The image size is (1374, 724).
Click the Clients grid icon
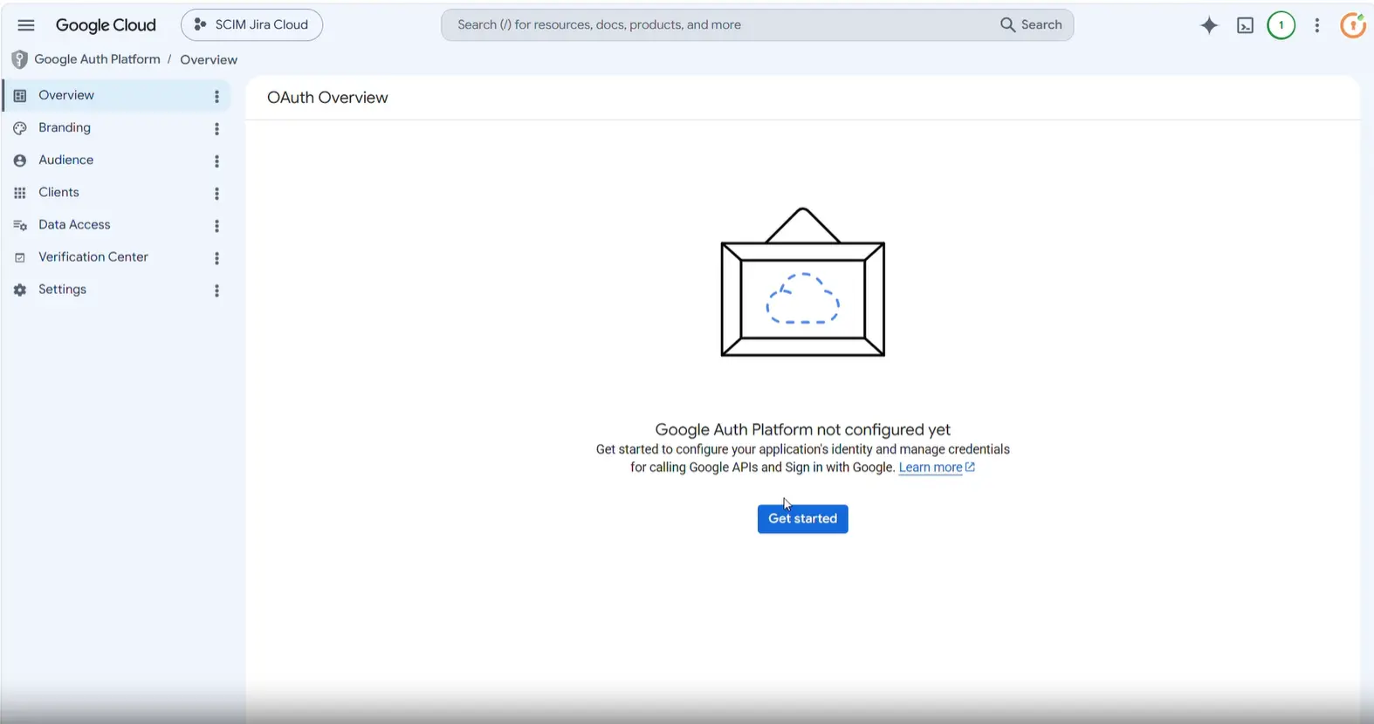(20, 193)
